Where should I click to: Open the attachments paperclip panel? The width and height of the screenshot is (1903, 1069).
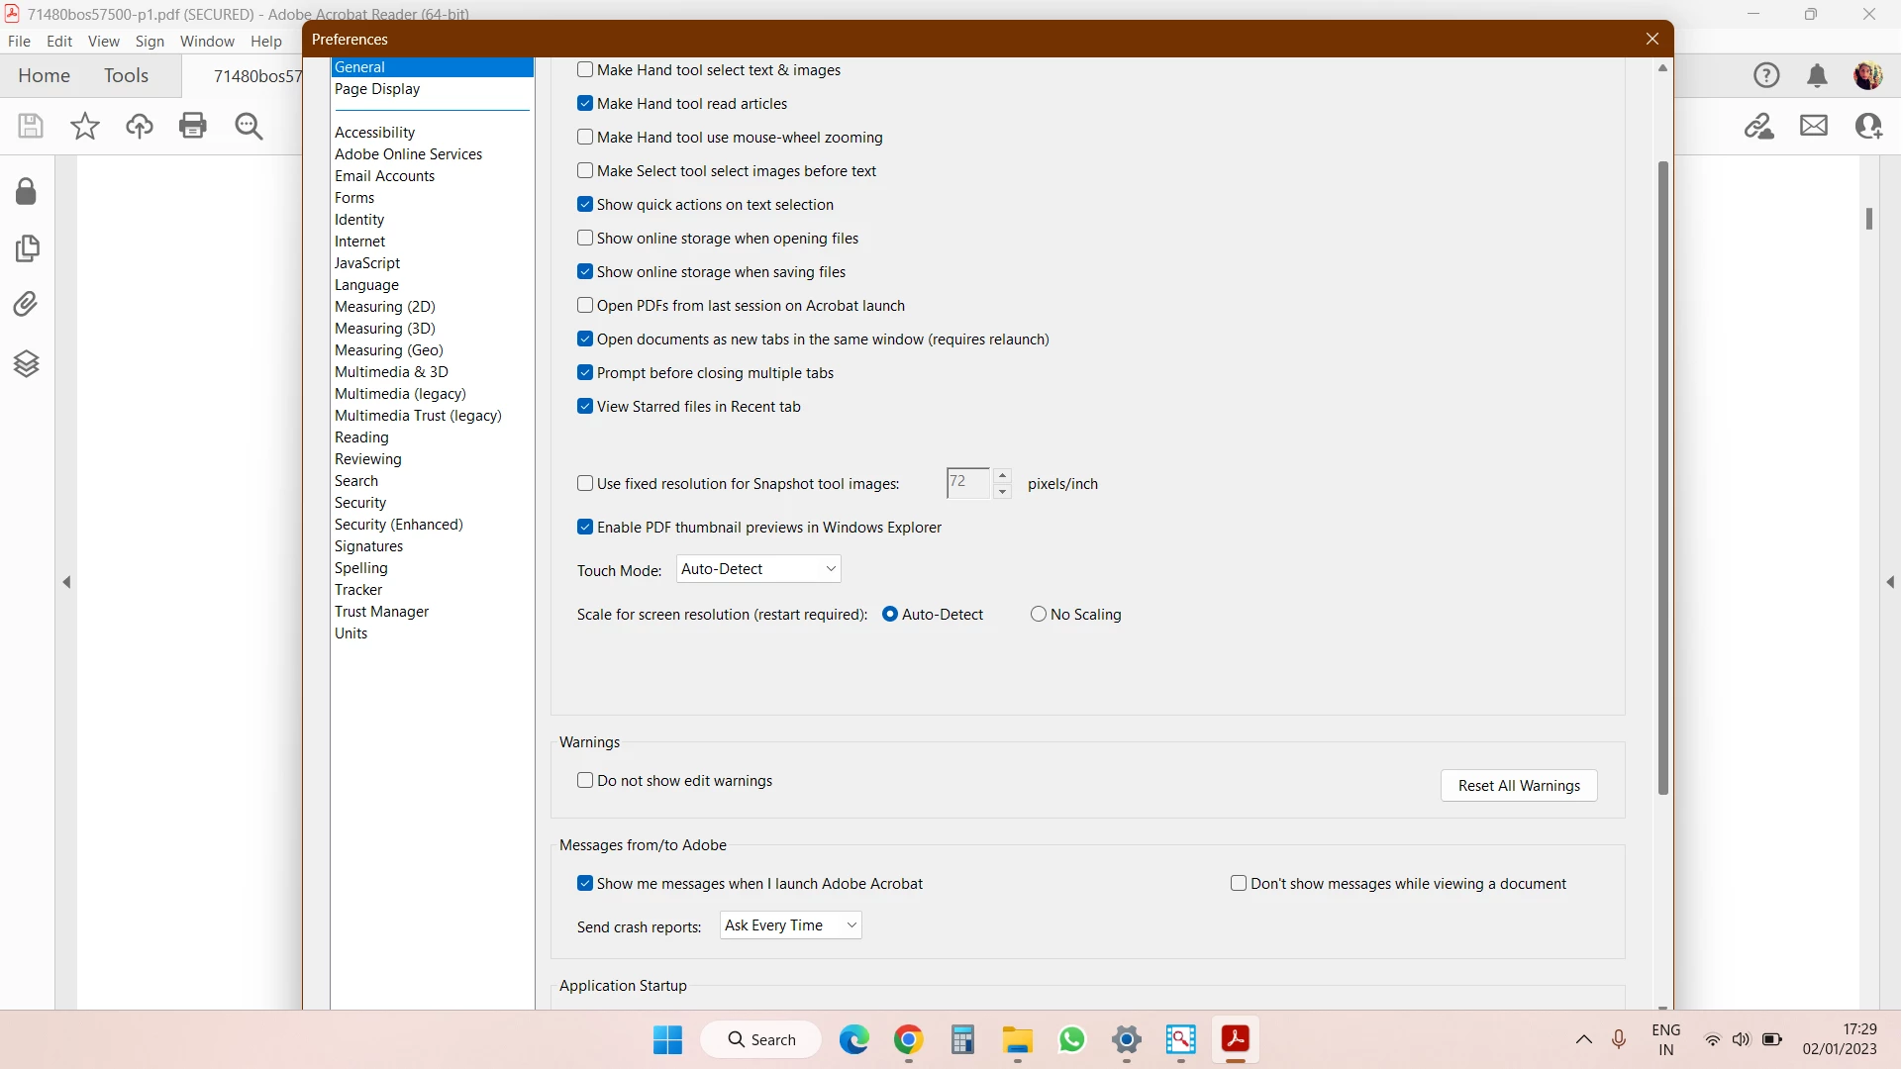pos(27,304)
